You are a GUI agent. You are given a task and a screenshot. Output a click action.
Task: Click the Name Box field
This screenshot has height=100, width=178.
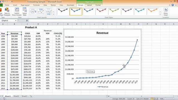tap(8, 21)
